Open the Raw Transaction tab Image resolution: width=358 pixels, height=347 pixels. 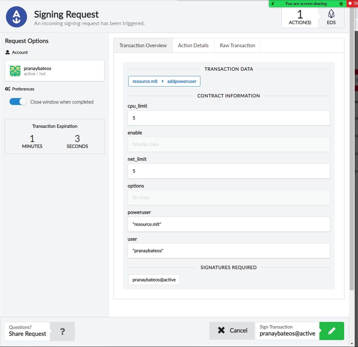coord(237,46)
